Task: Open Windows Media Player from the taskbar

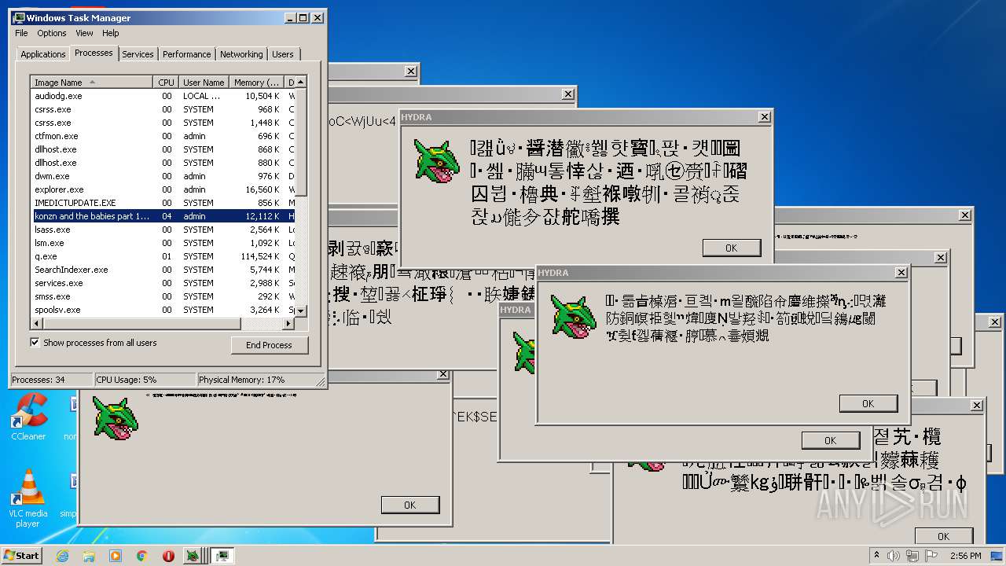Action: [x=116, y=556]
